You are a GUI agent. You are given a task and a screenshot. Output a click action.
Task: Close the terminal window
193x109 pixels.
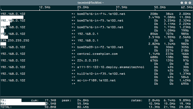pyautogui.click(x=190, y=3)
